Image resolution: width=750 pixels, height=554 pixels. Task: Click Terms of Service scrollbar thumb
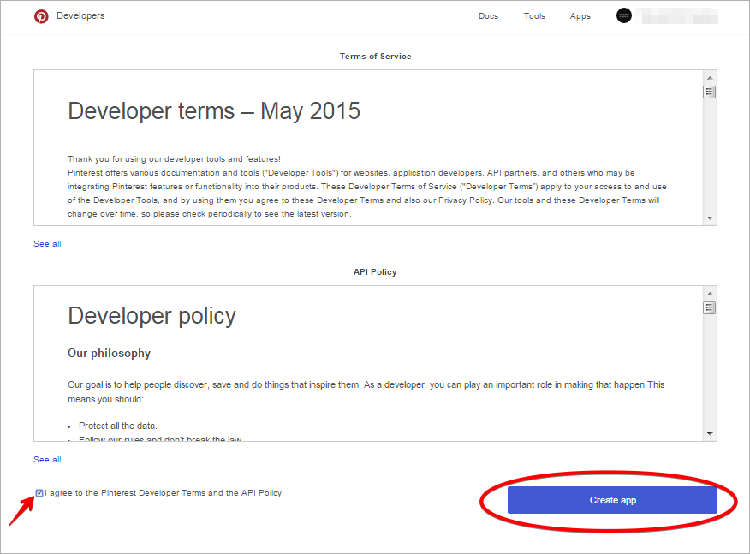pos(710,92)
